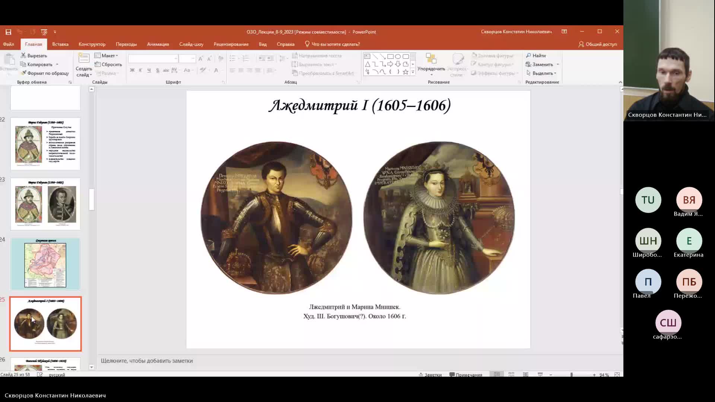Start slideshow from beginning via quick access icon
This screenshot has height=402, width=715.
pos(44,32)
